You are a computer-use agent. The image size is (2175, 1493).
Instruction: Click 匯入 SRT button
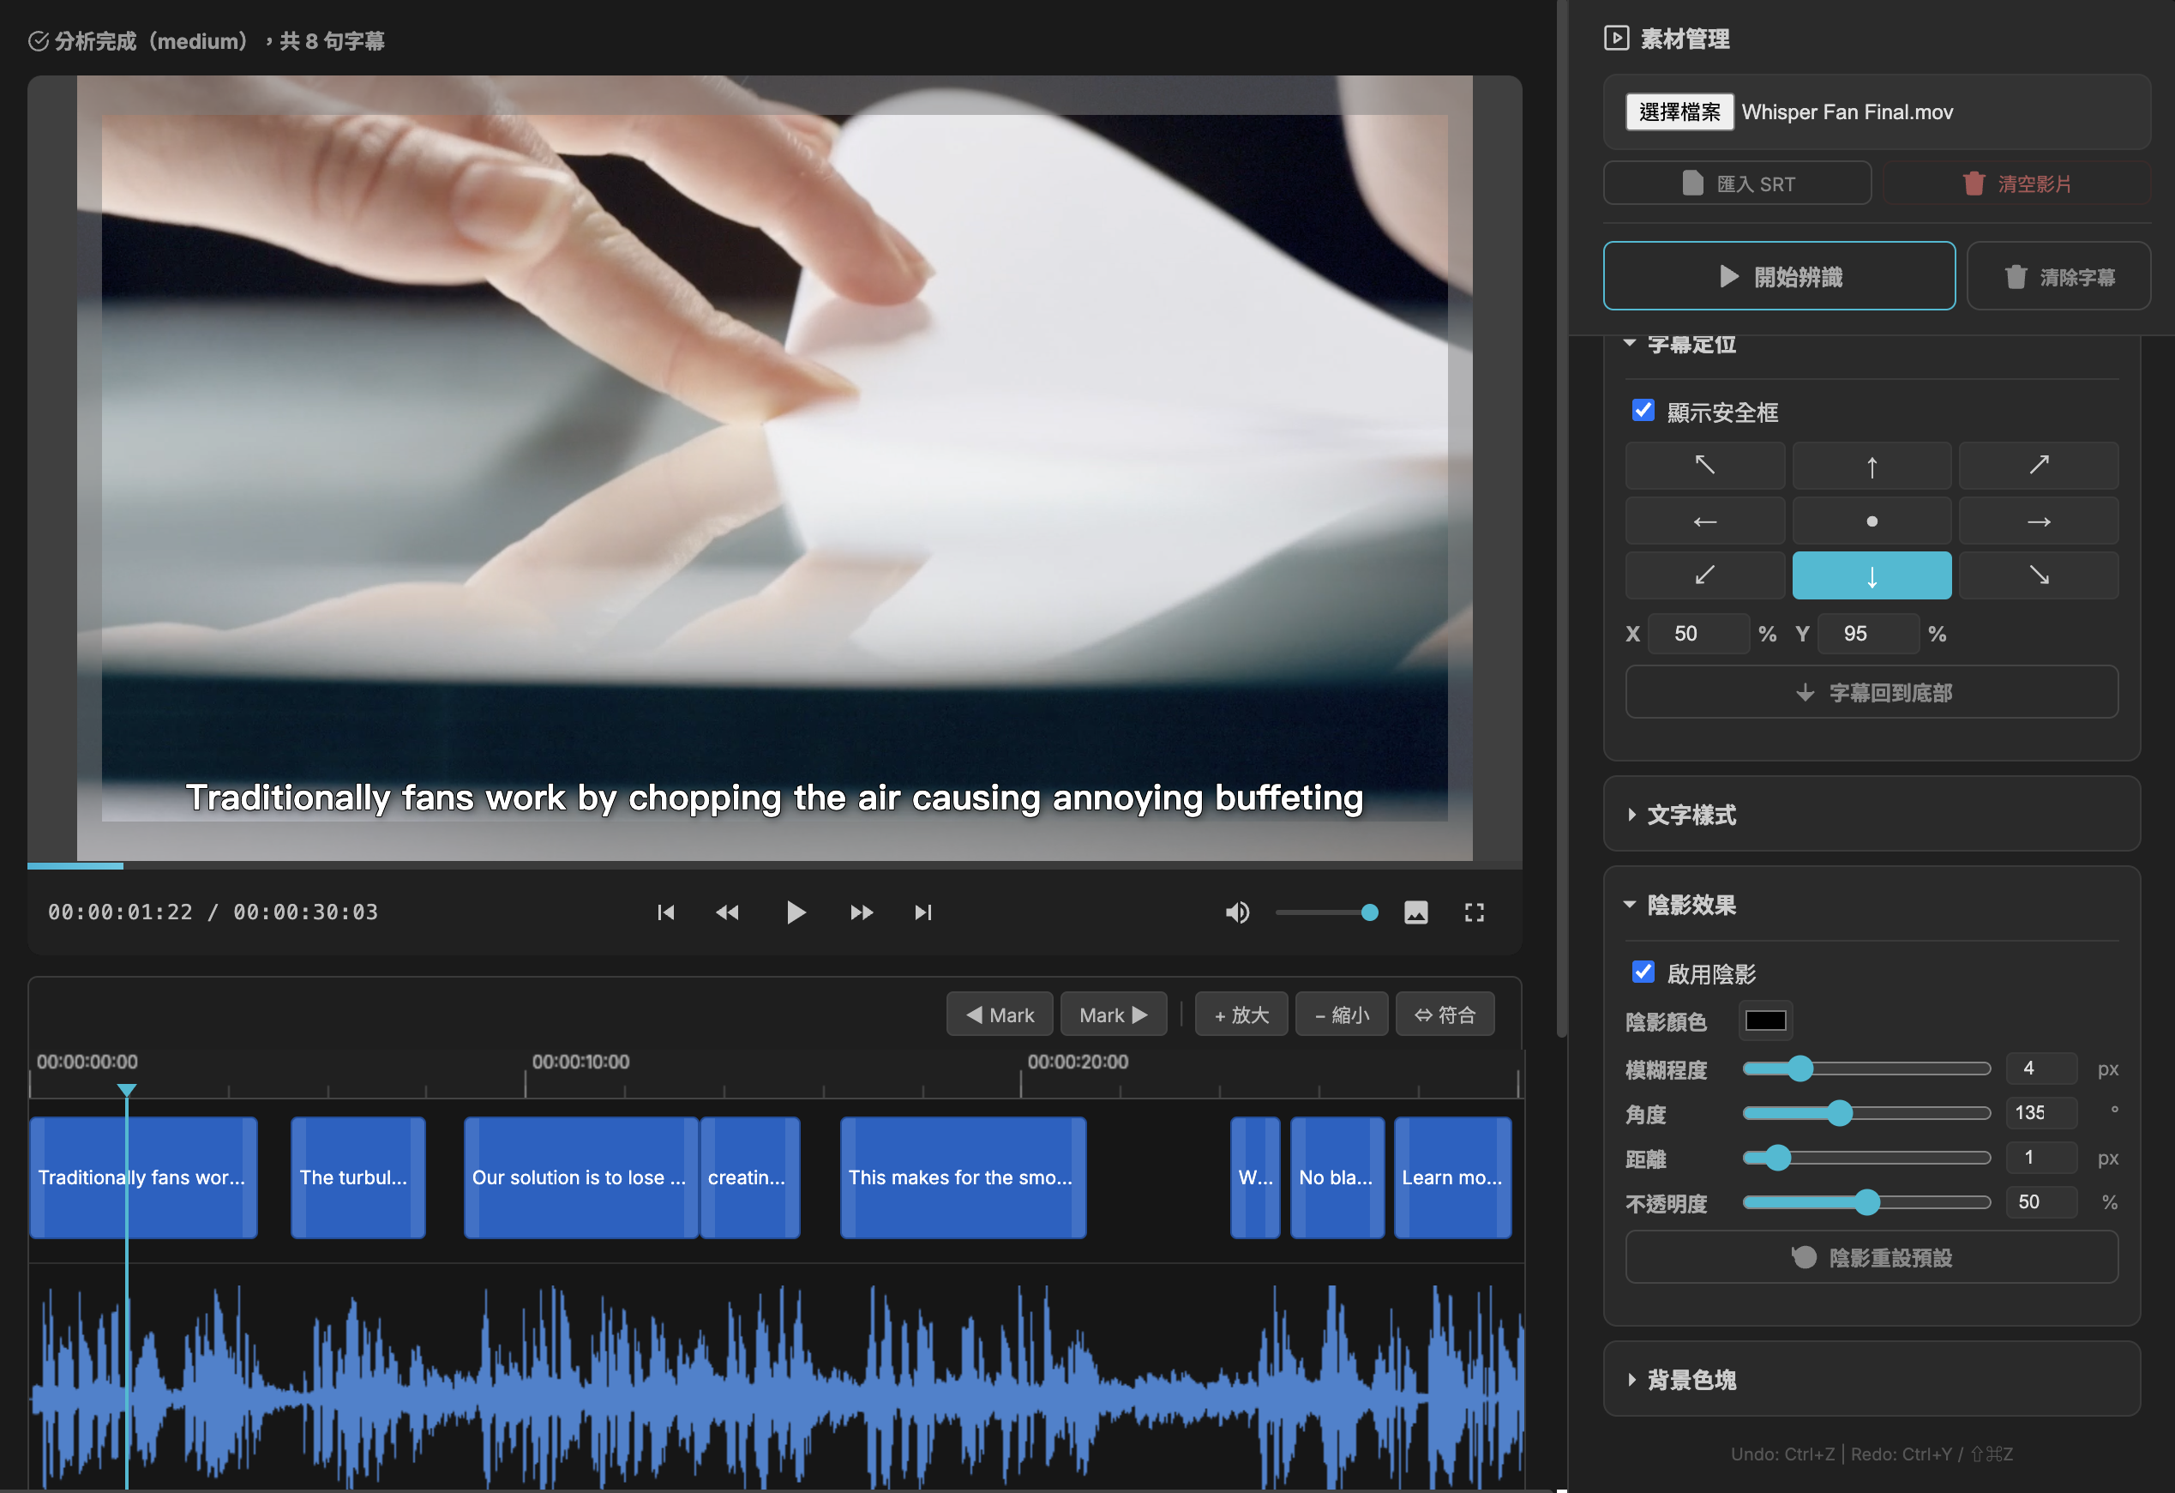[x=1736, y=184]
